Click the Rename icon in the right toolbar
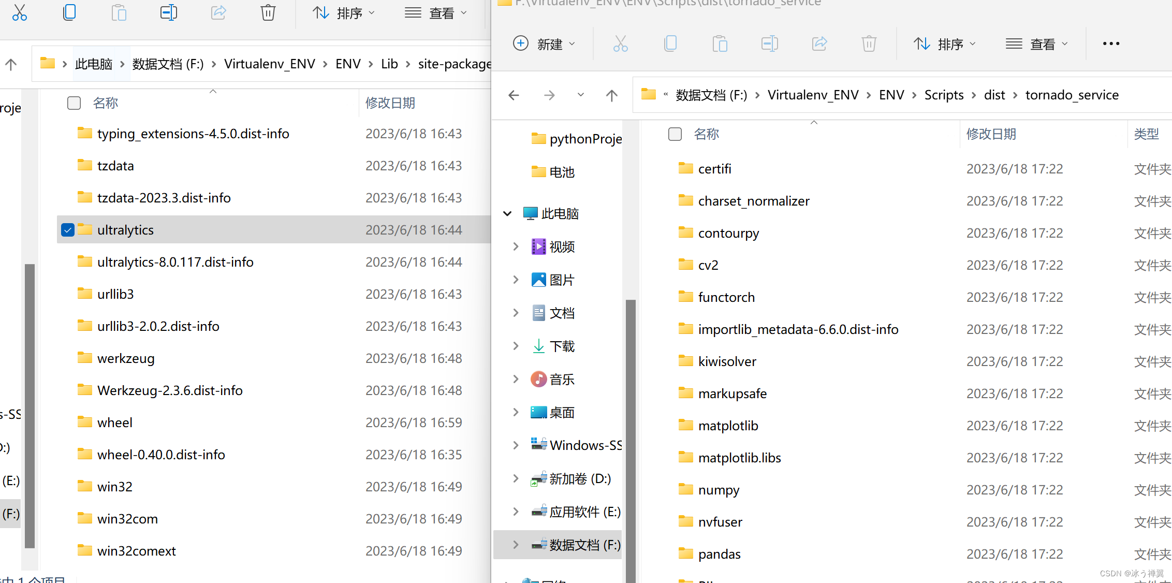This screenshot has width=1172, height=583. (770, 43)
